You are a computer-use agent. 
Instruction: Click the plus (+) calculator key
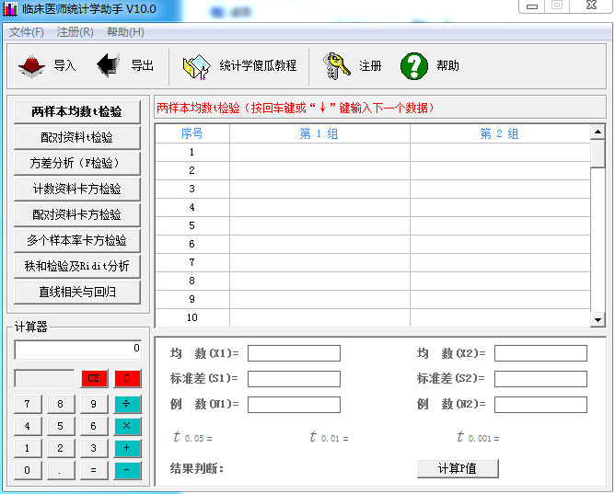coord(127,448)
